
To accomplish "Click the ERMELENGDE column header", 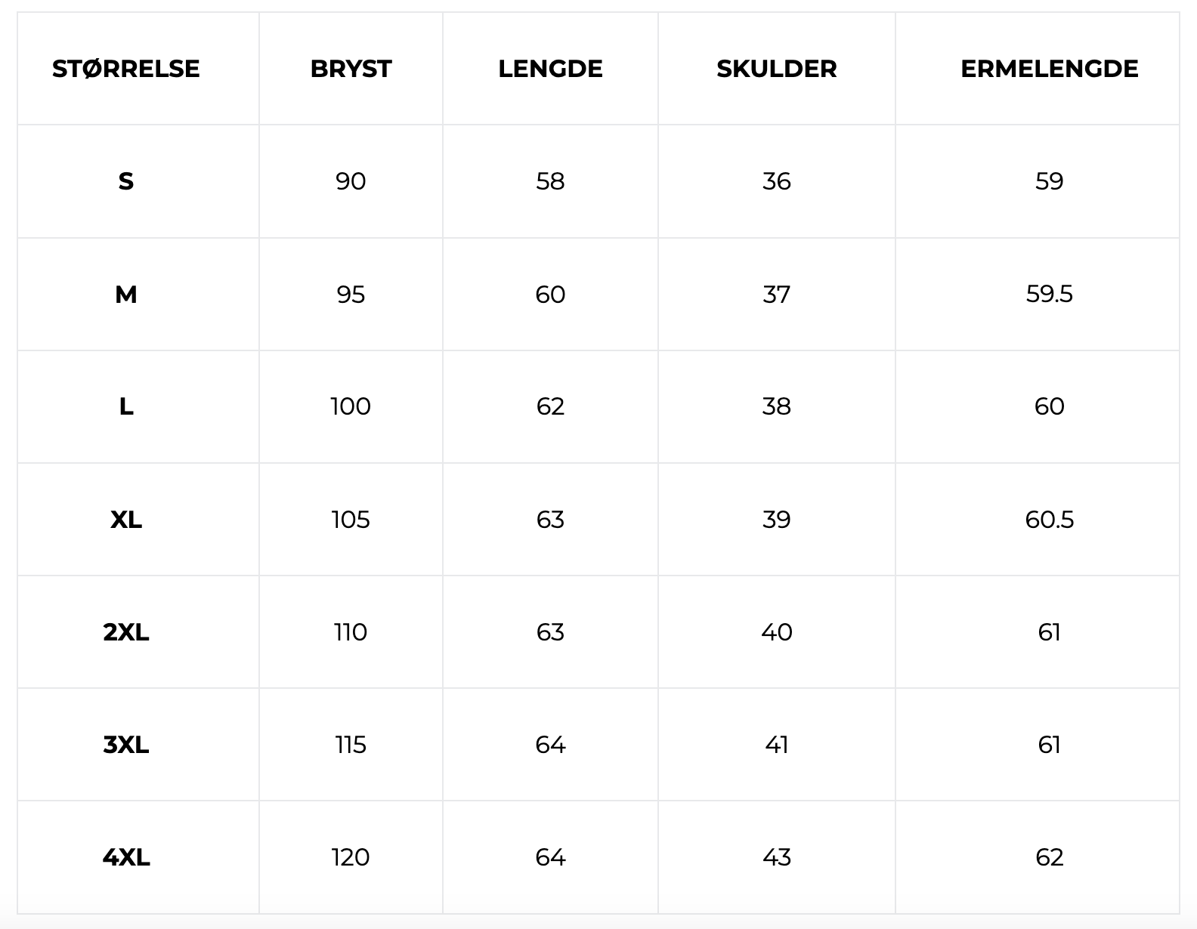I will pos(1049,69).
